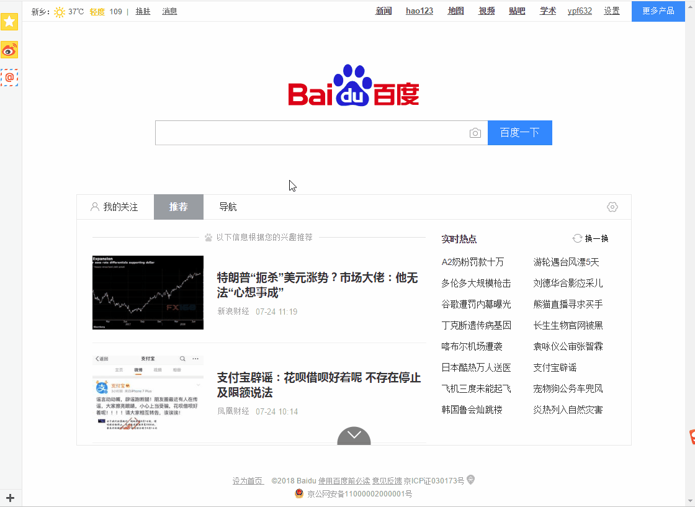Click the 更多产品 button
Image resolution: width=695 pixels, height=507 pixels.
coord(658,11)
